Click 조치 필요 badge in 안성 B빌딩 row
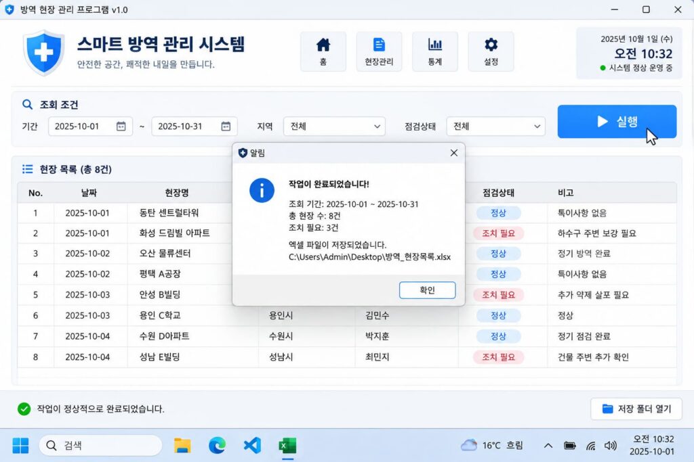Viewport: 694px width, 462px height. click(498, 295)
